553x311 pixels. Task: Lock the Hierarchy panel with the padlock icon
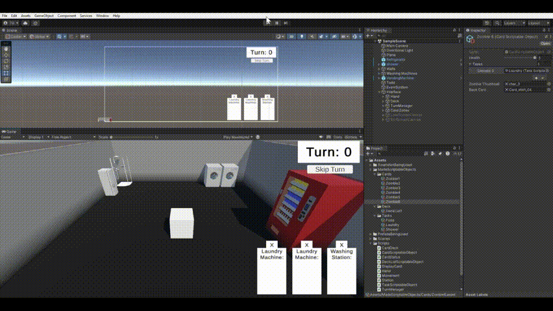(454, 30)
